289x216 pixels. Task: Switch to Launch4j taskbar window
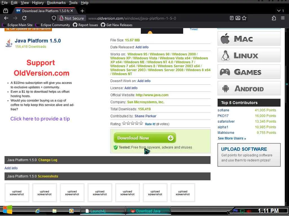tap(103, 211)
